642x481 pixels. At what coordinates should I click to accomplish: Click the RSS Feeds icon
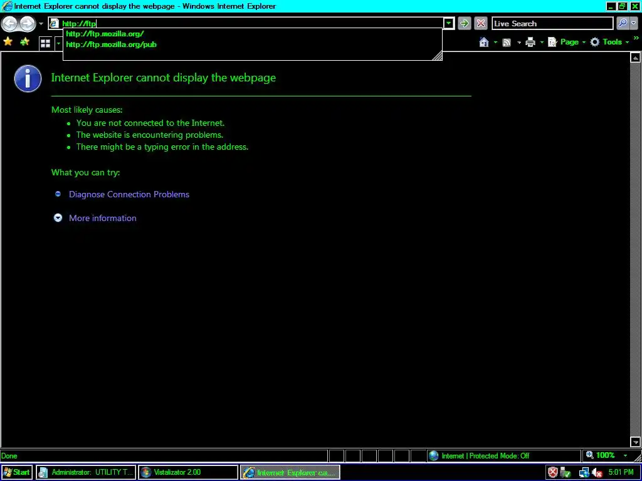coord(507,42)
